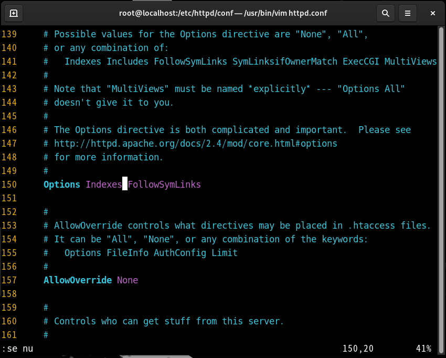Click "Please see" on line 146
Image resolution: width=446 pixels, height=358 pixels.
pyautogui.click(x=384, y=130)
